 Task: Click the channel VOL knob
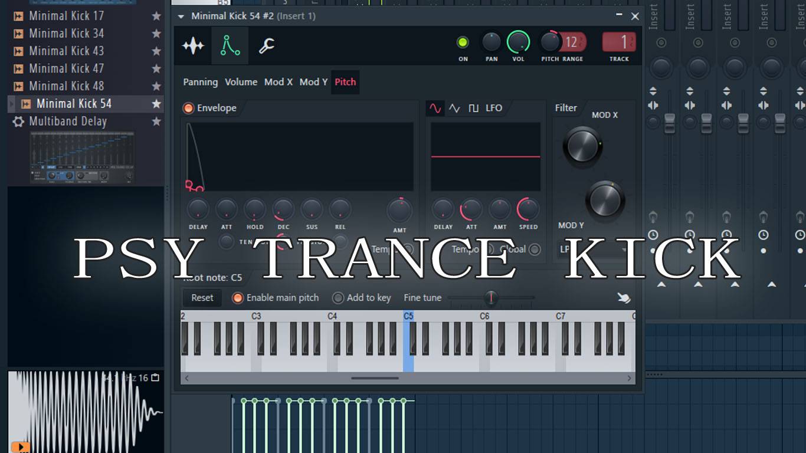(518, 42)
